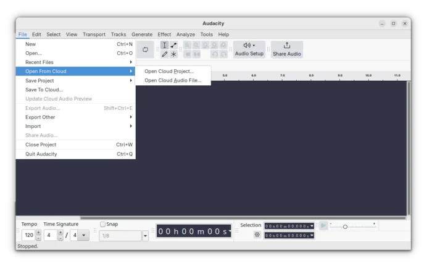The width and height of the screenshot is (432, 271).
Task: Open the Effect menu
Action: [x=164, y=35]
